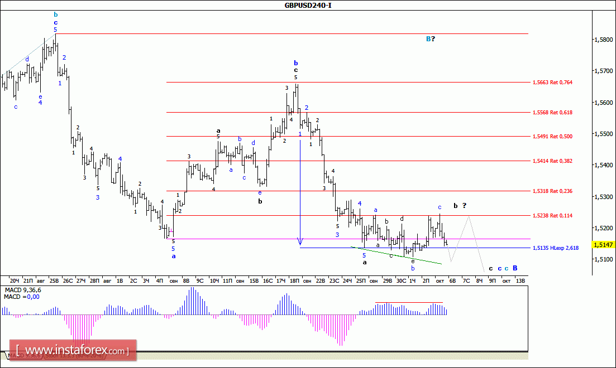Click the 13В date on time axis
The height and width of the screenshot is (368, 616).
coord(520,280)
